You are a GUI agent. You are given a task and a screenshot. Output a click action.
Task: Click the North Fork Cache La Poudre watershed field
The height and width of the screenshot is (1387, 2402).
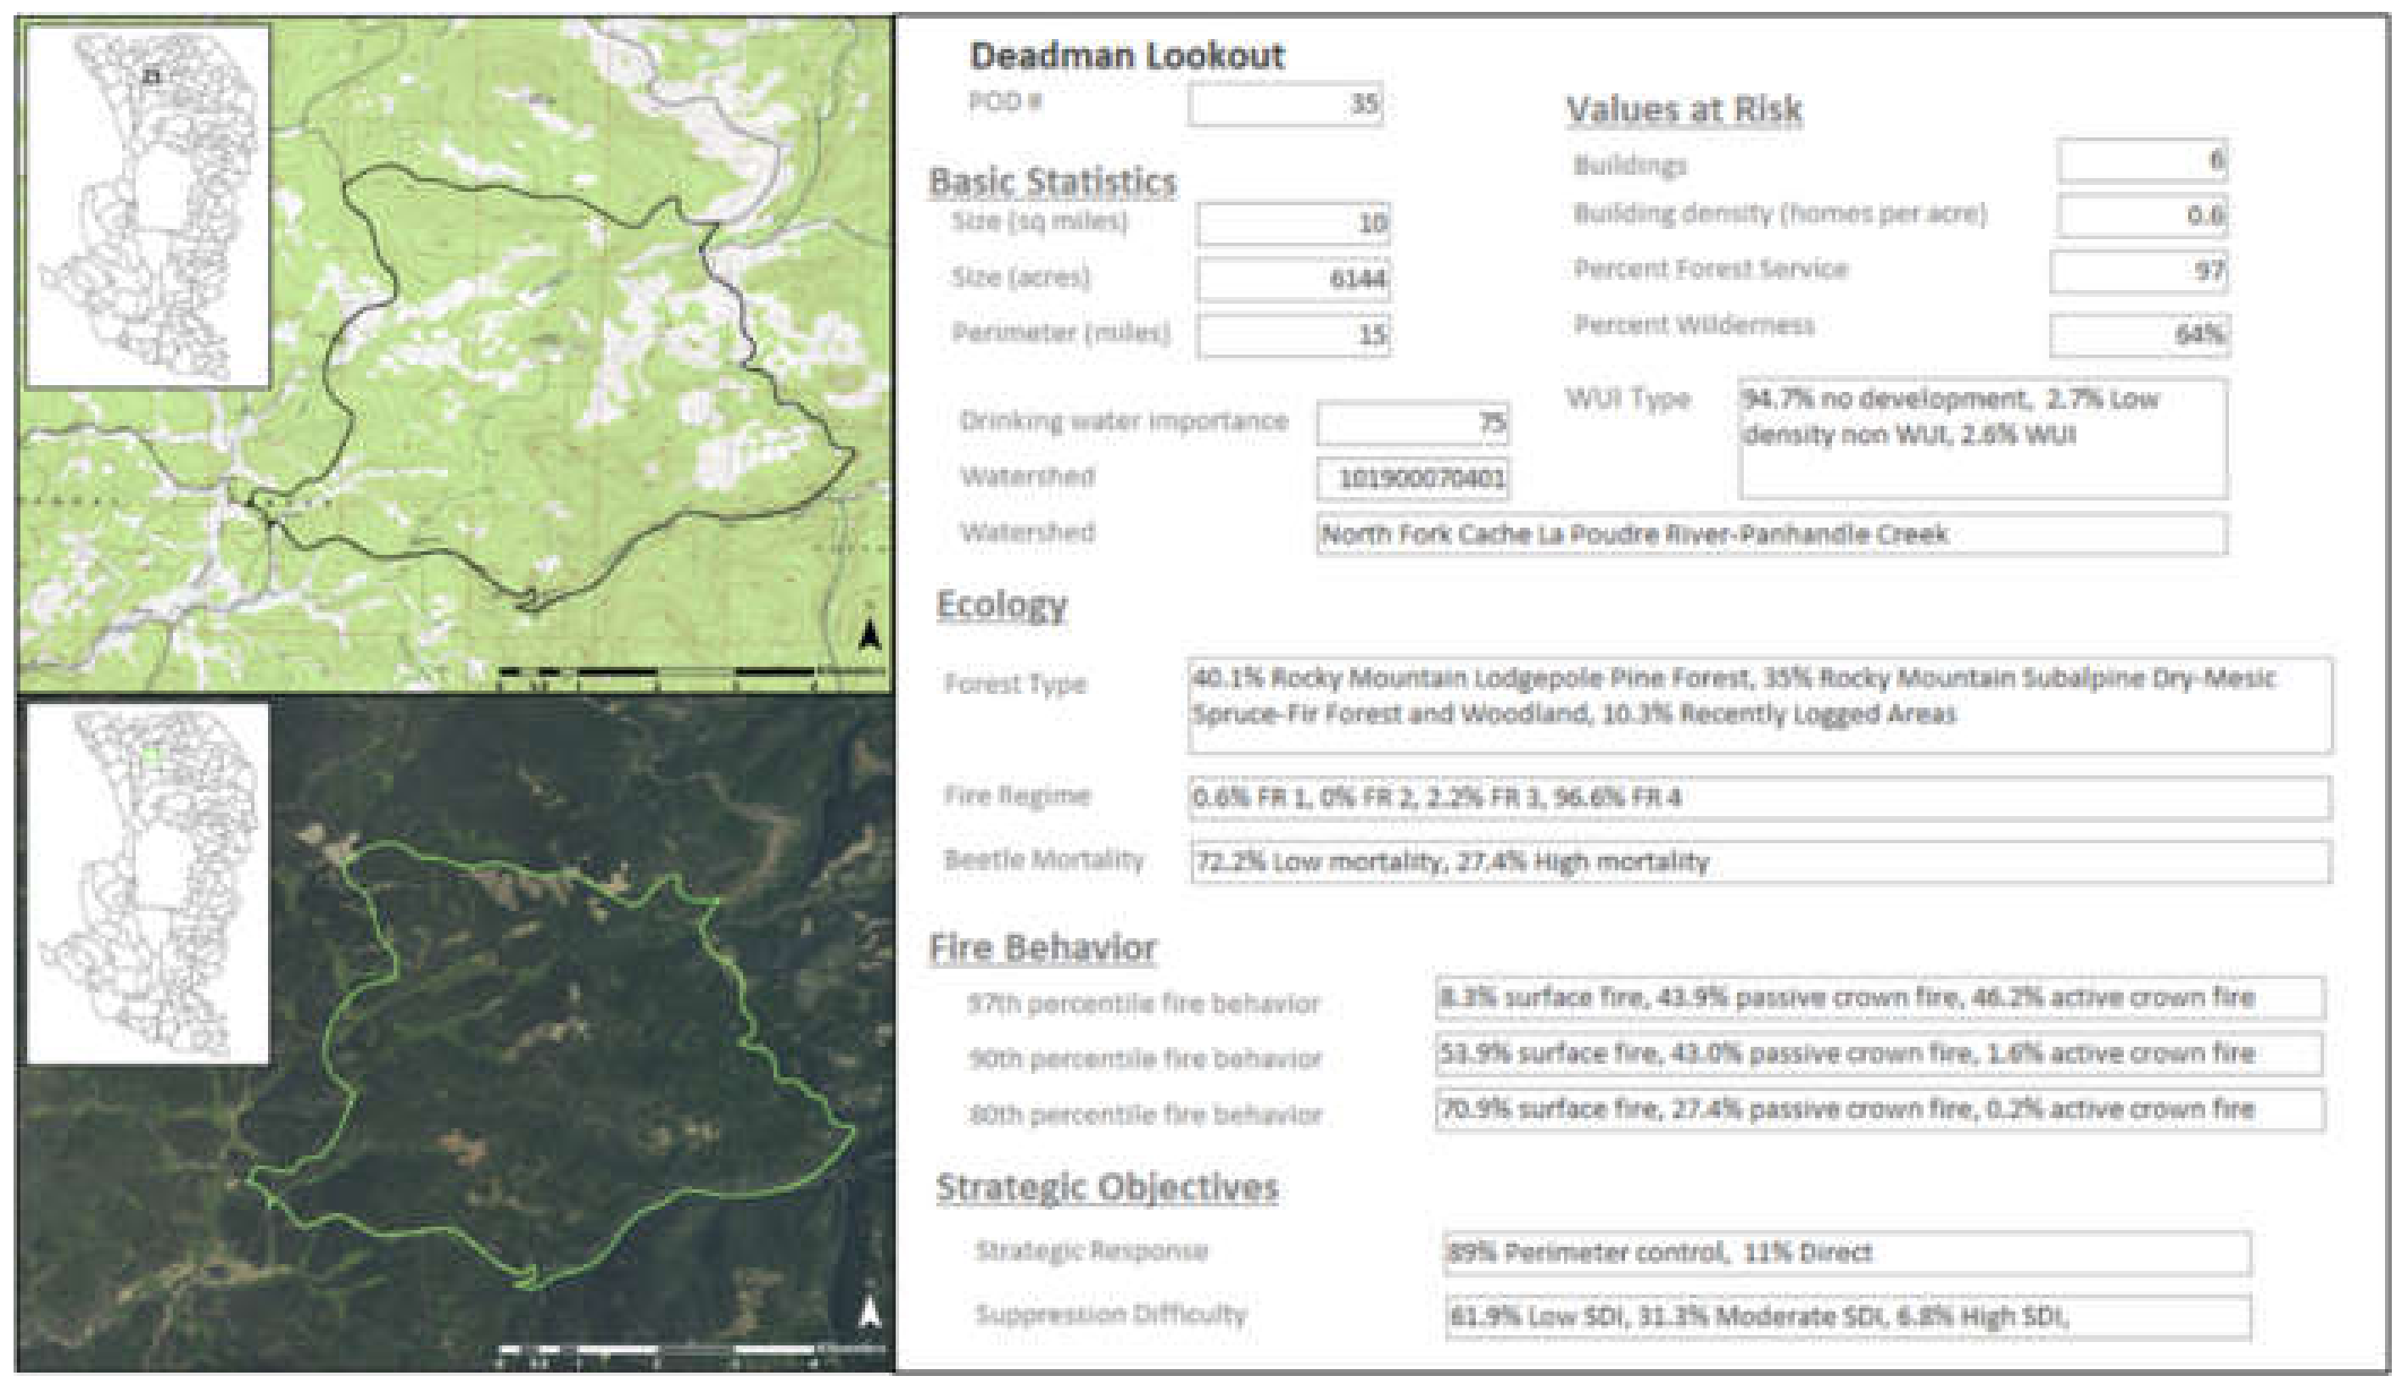(x=1771, y=534)
